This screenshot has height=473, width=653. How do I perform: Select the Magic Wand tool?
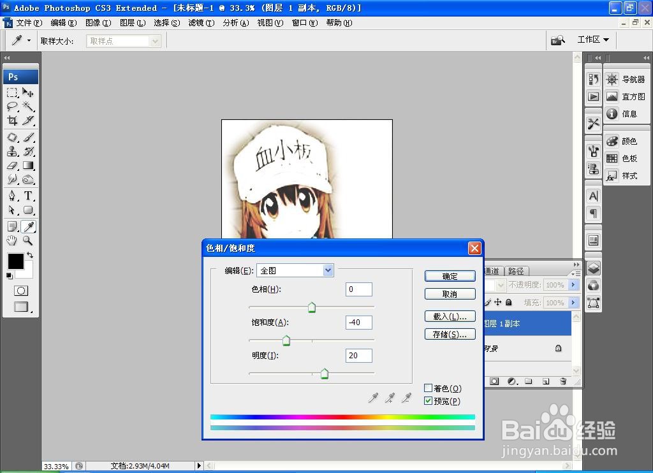point(28,106)
